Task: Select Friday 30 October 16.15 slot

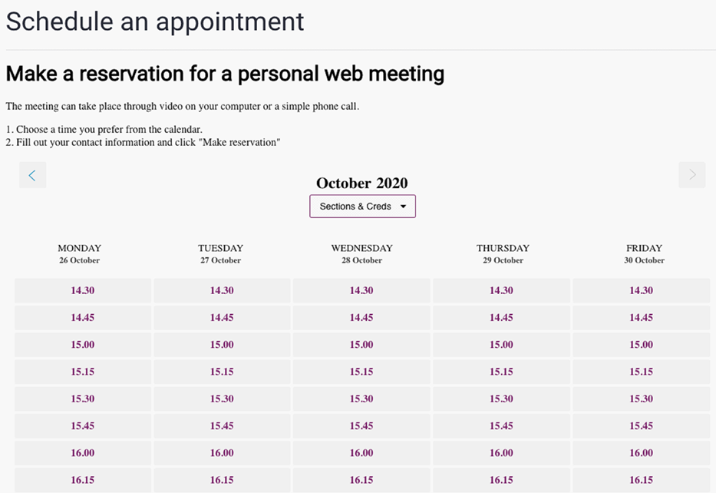Action: [641, 480]
